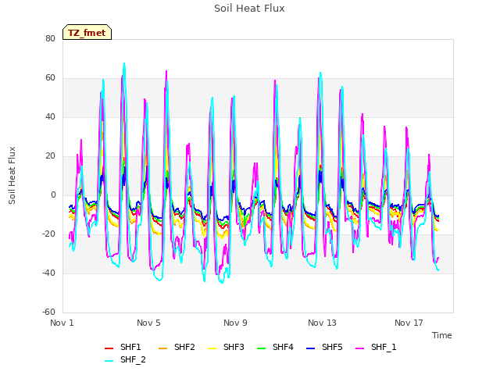Click the TZ_fmet label box
The width and height of the screenshot is (500, 375).
(87, 32)
